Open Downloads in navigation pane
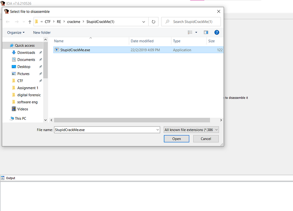Viewport: 293px width, 211px height. 26,53
